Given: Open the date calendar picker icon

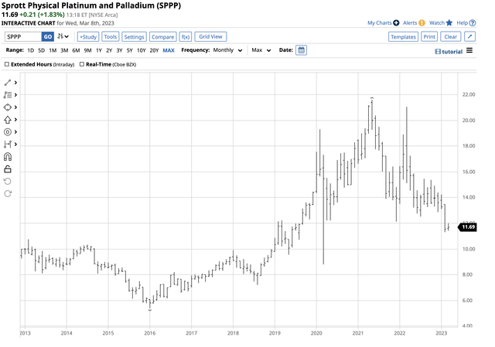Looking at the screenshot, I should click(x=301, y=50).
